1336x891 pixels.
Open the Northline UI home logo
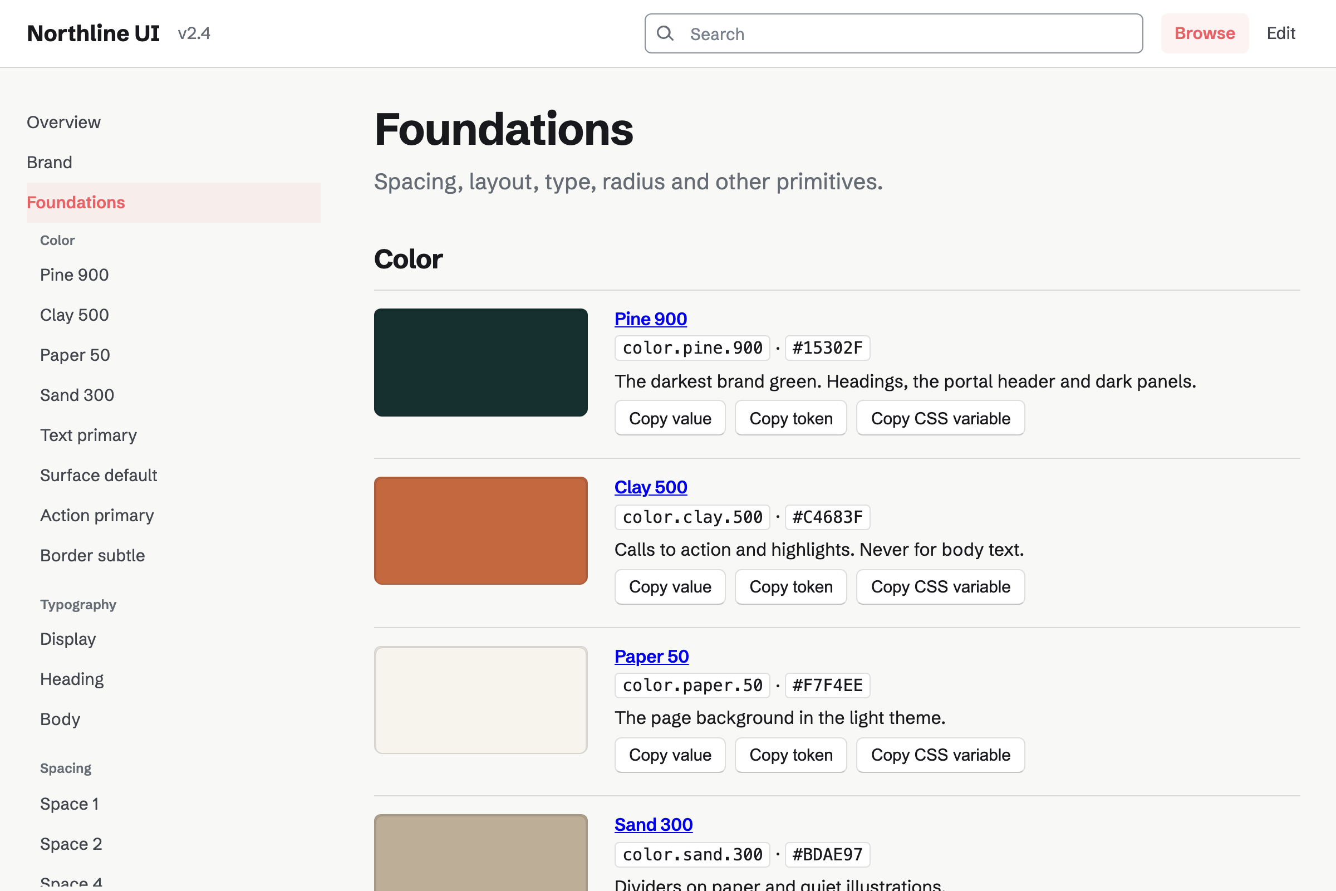pyautogui.click(x=93, y=33)
